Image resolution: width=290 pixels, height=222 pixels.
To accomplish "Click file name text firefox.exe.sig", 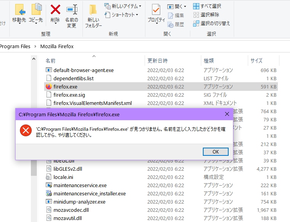I will 69,95.
